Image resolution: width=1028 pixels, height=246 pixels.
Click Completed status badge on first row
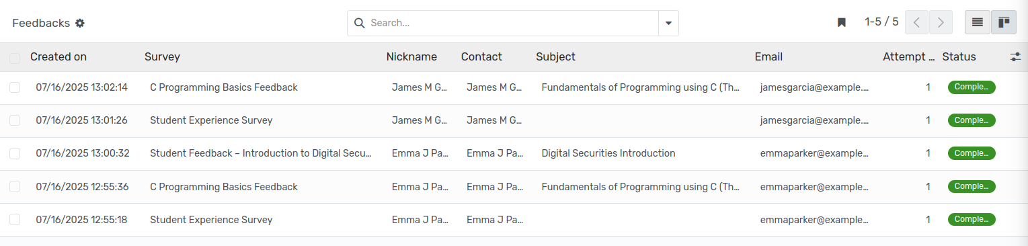(972, 87)
